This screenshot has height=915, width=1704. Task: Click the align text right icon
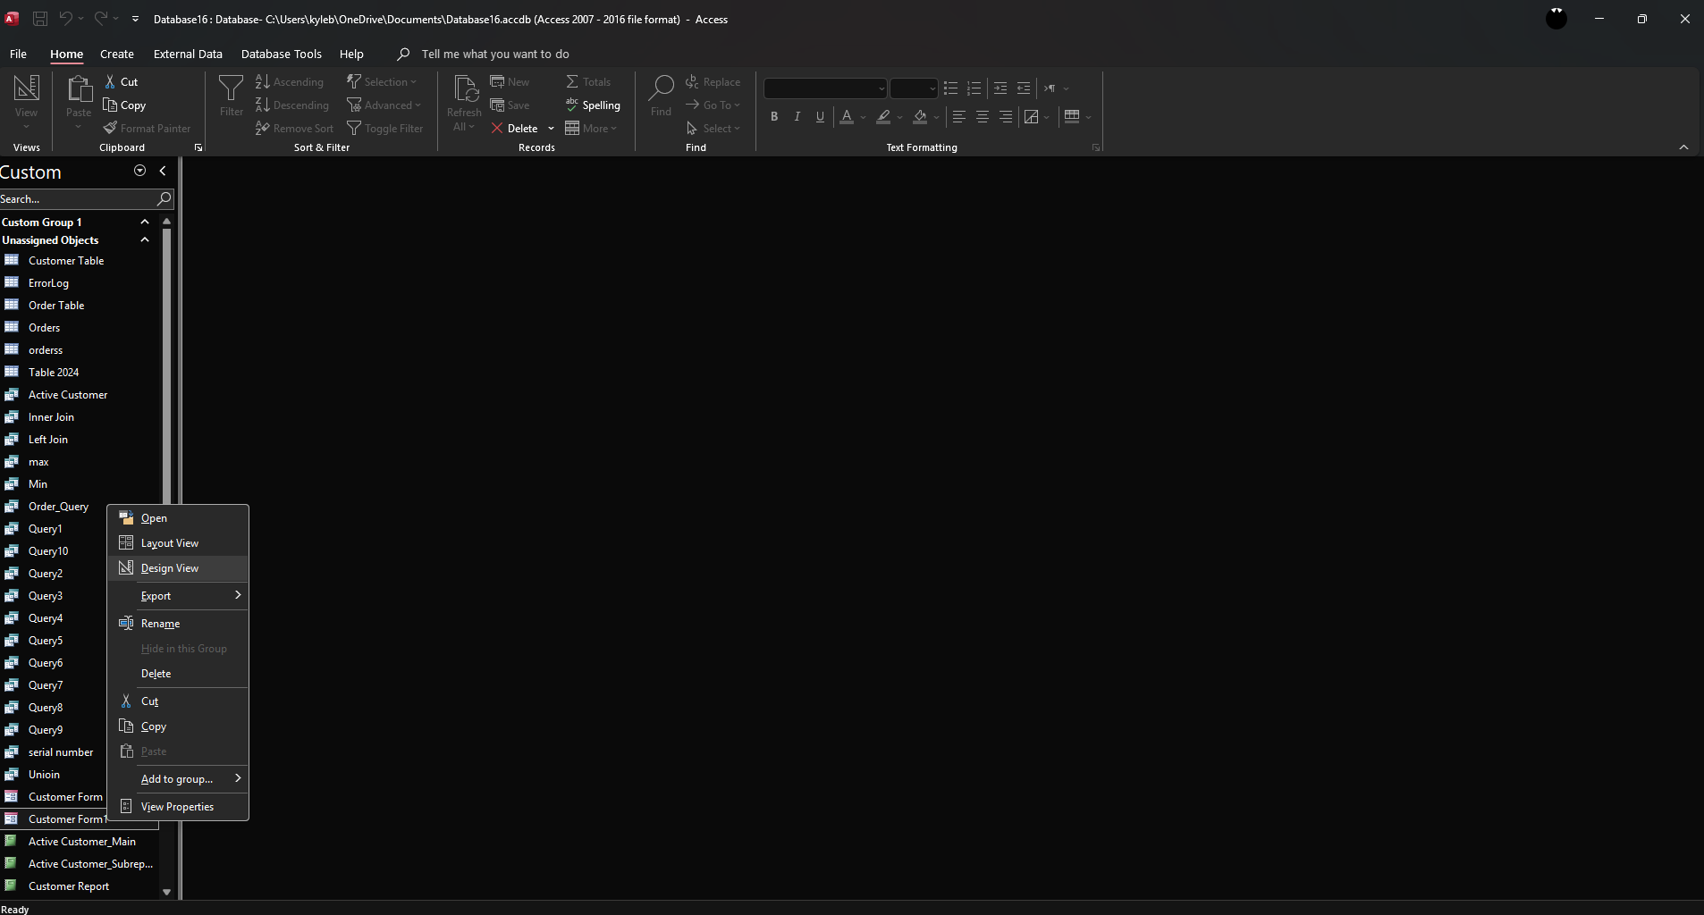click(1006, 116)
